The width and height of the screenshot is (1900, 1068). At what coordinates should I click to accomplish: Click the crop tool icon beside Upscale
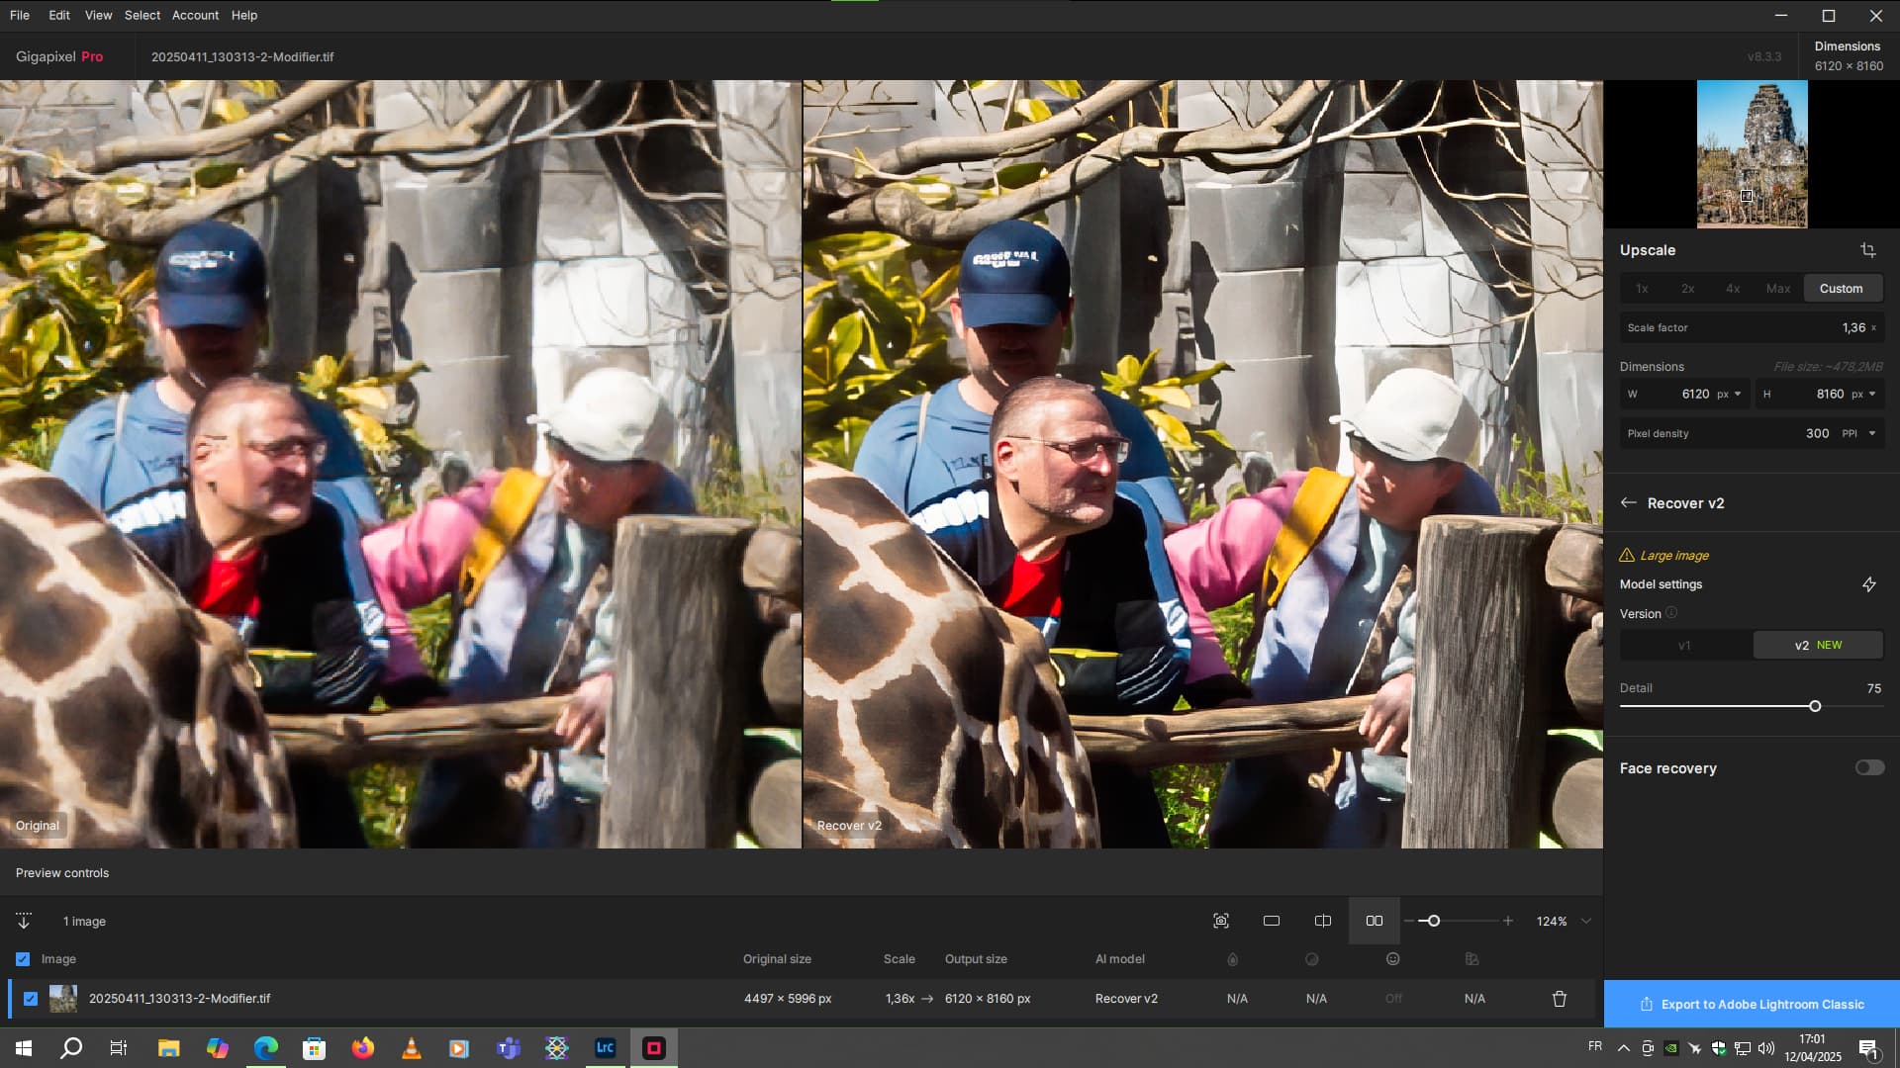[x=1867, y=250]
